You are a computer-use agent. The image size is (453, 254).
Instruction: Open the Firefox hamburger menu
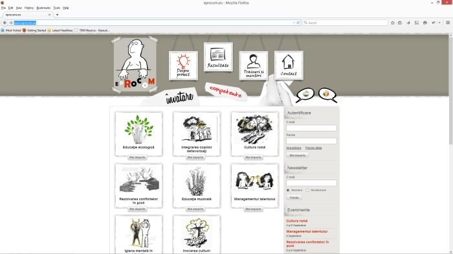(x=448, y=23)
